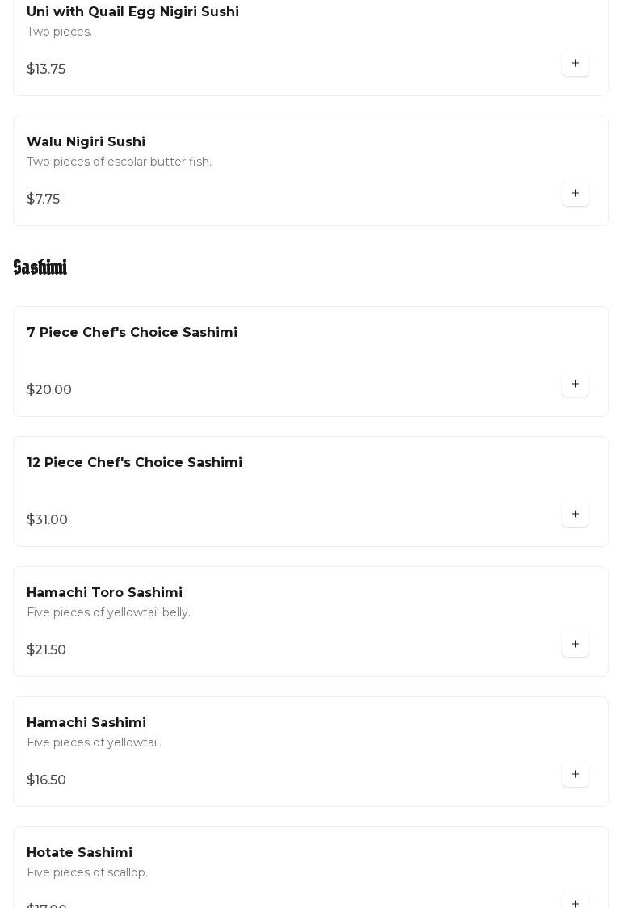This screenshot has width=622, height=908.
Task: Add Walu Nigiri Sushi to cart
Action: (575, 194)
